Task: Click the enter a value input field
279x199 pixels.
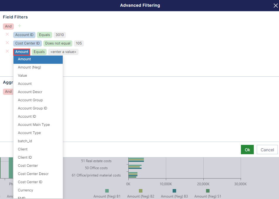Action: [x=64, y=52]
